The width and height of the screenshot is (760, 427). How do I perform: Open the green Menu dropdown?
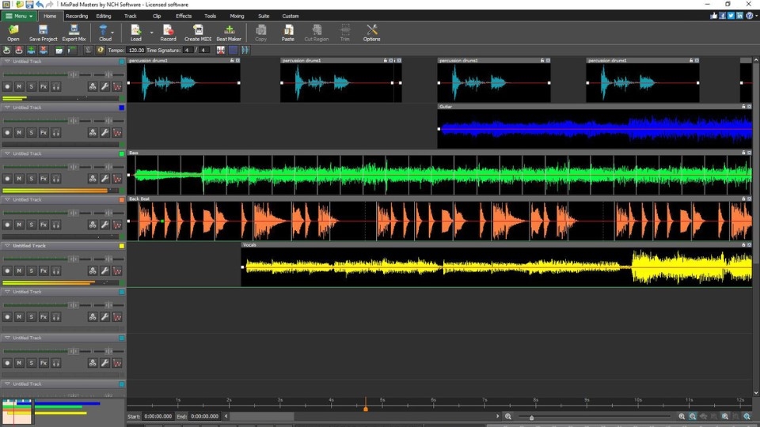[x=18, y=16]
